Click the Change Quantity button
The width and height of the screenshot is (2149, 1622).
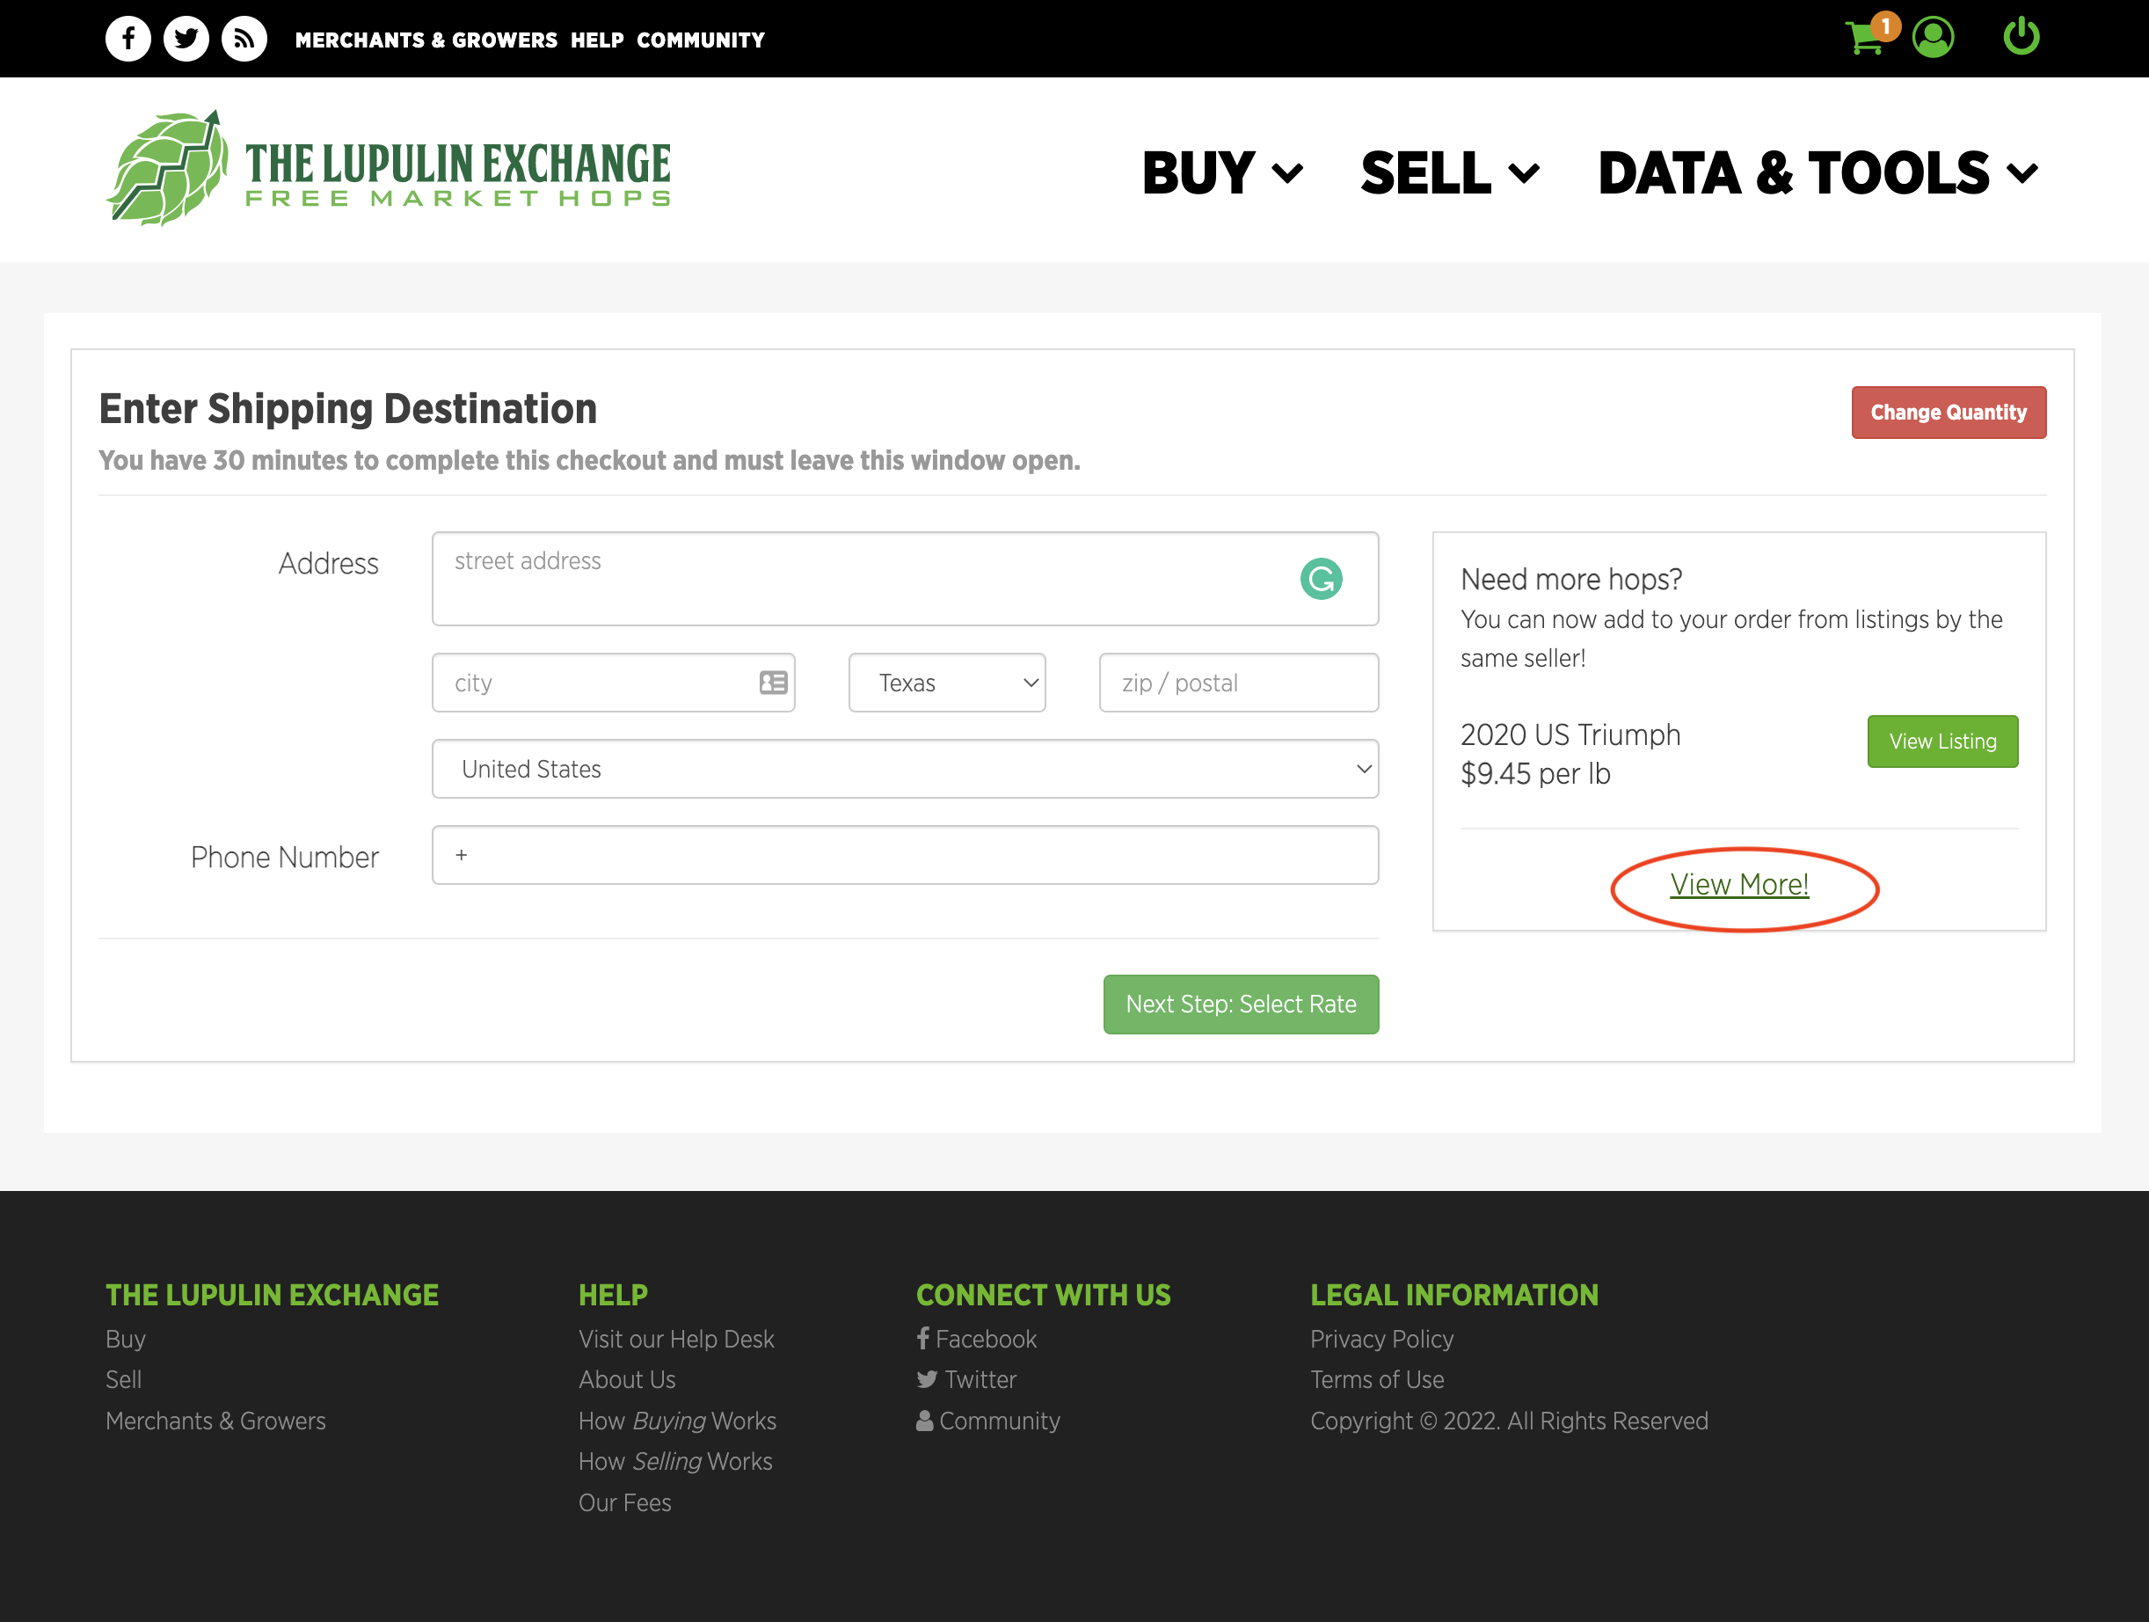1948,413
